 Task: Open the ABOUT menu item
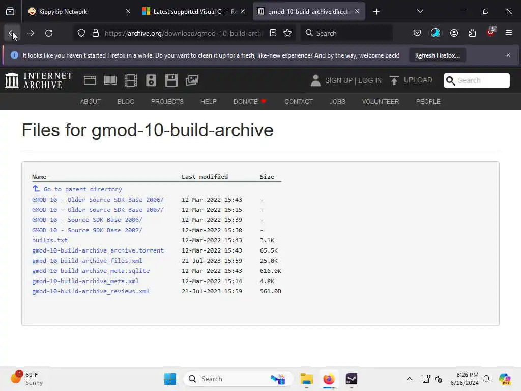click(91, 102)
